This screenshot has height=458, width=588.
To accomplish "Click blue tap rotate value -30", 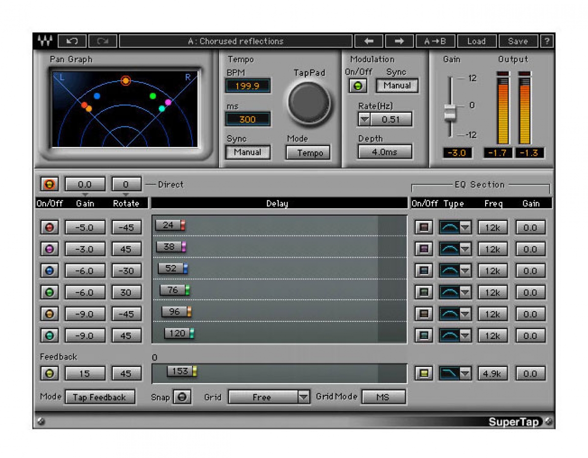I will pyautogui.click(x=126, y=270).
